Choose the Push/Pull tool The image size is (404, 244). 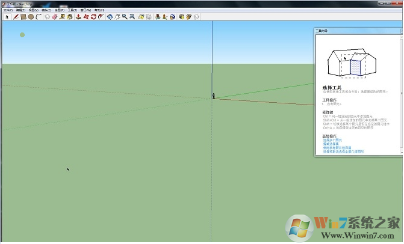click(x=78, y=17)
